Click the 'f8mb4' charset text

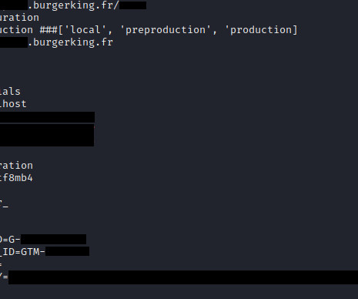tap(16, 178)
